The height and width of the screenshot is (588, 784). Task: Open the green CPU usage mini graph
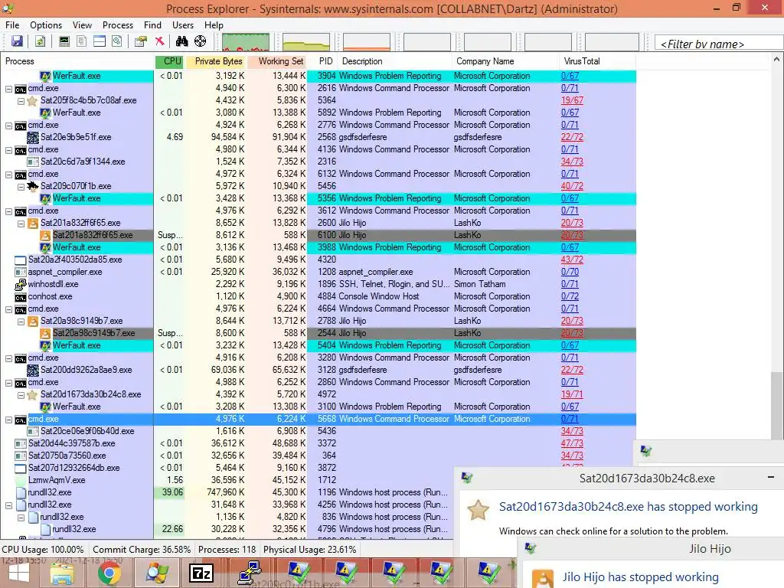point(246,42)
